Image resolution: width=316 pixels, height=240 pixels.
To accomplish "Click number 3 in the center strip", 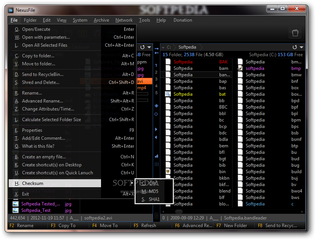I will pos(156,79).
